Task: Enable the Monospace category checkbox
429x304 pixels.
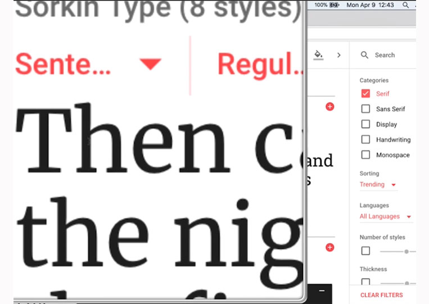Action: tap(365, 155)
